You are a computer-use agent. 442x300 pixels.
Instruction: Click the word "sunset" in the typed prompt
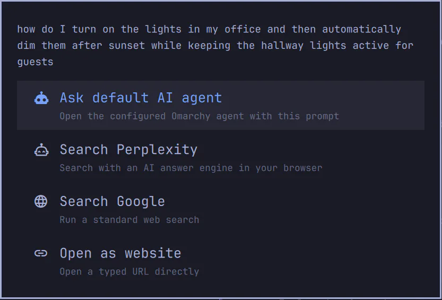coord(127,45)
